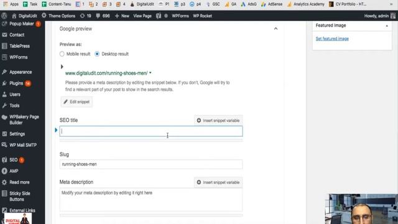Click the External Links icon
Image resolution: width=398 pixels, height=224 pixels.
pyautogui.click(x=4, y=210)
